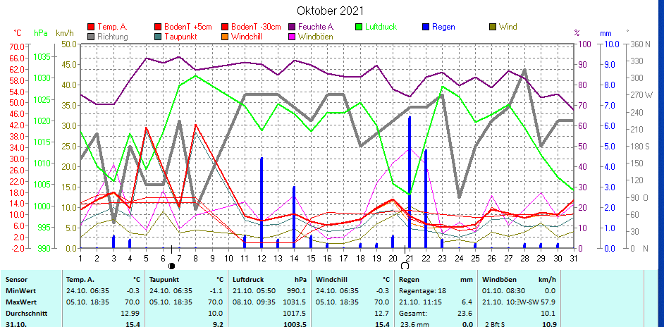Click the Taupunkt column header in the table
Screen dimensions: 664x327
(163, 280)
